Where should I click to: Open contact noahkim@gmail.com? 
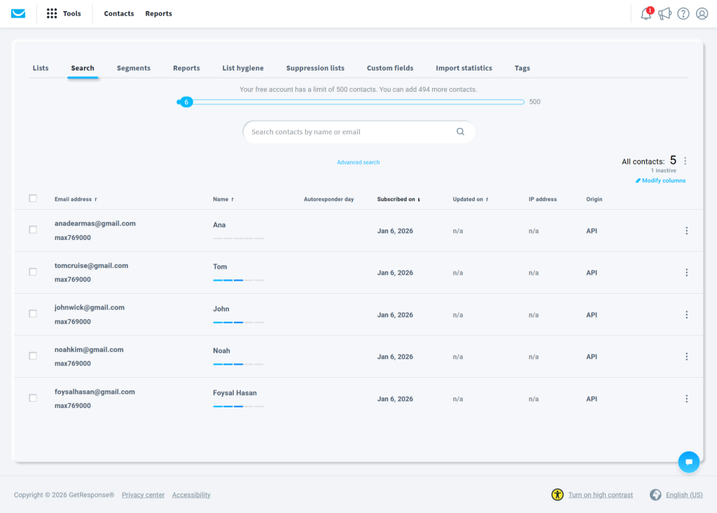89,350
